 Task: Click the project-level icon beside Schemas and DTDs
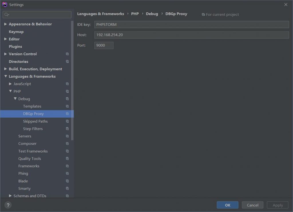pyautogui.click(x=67, y=196)
